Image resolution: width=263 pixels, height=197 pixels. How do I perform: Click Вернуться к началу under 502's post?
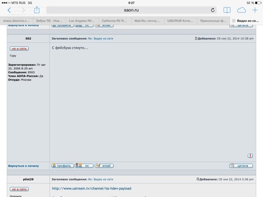tap(24, 166)
